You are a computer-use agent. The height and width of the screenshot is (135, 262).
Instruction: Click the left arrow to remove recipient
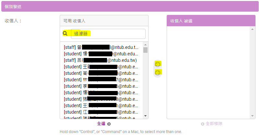pos(158,73)
